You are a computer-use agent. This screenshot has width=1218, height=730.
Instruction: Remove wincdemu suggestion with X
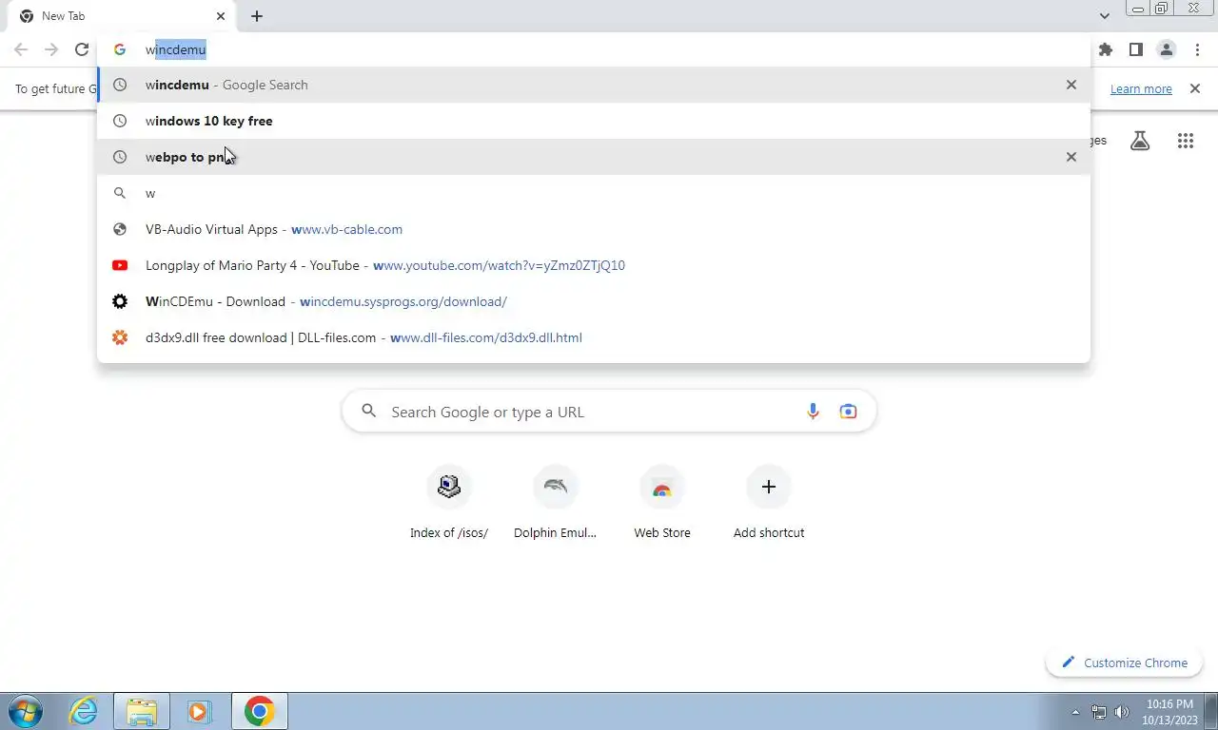1071,85
